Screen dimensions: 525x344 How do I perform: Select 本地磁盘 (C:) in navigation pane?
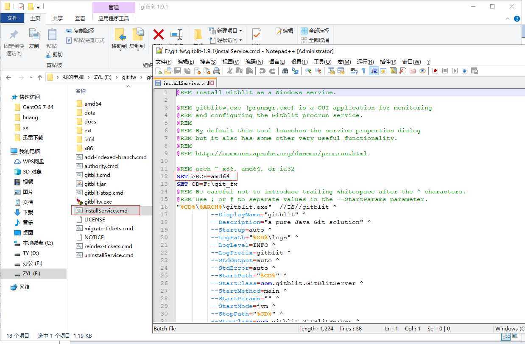[34, 243]
